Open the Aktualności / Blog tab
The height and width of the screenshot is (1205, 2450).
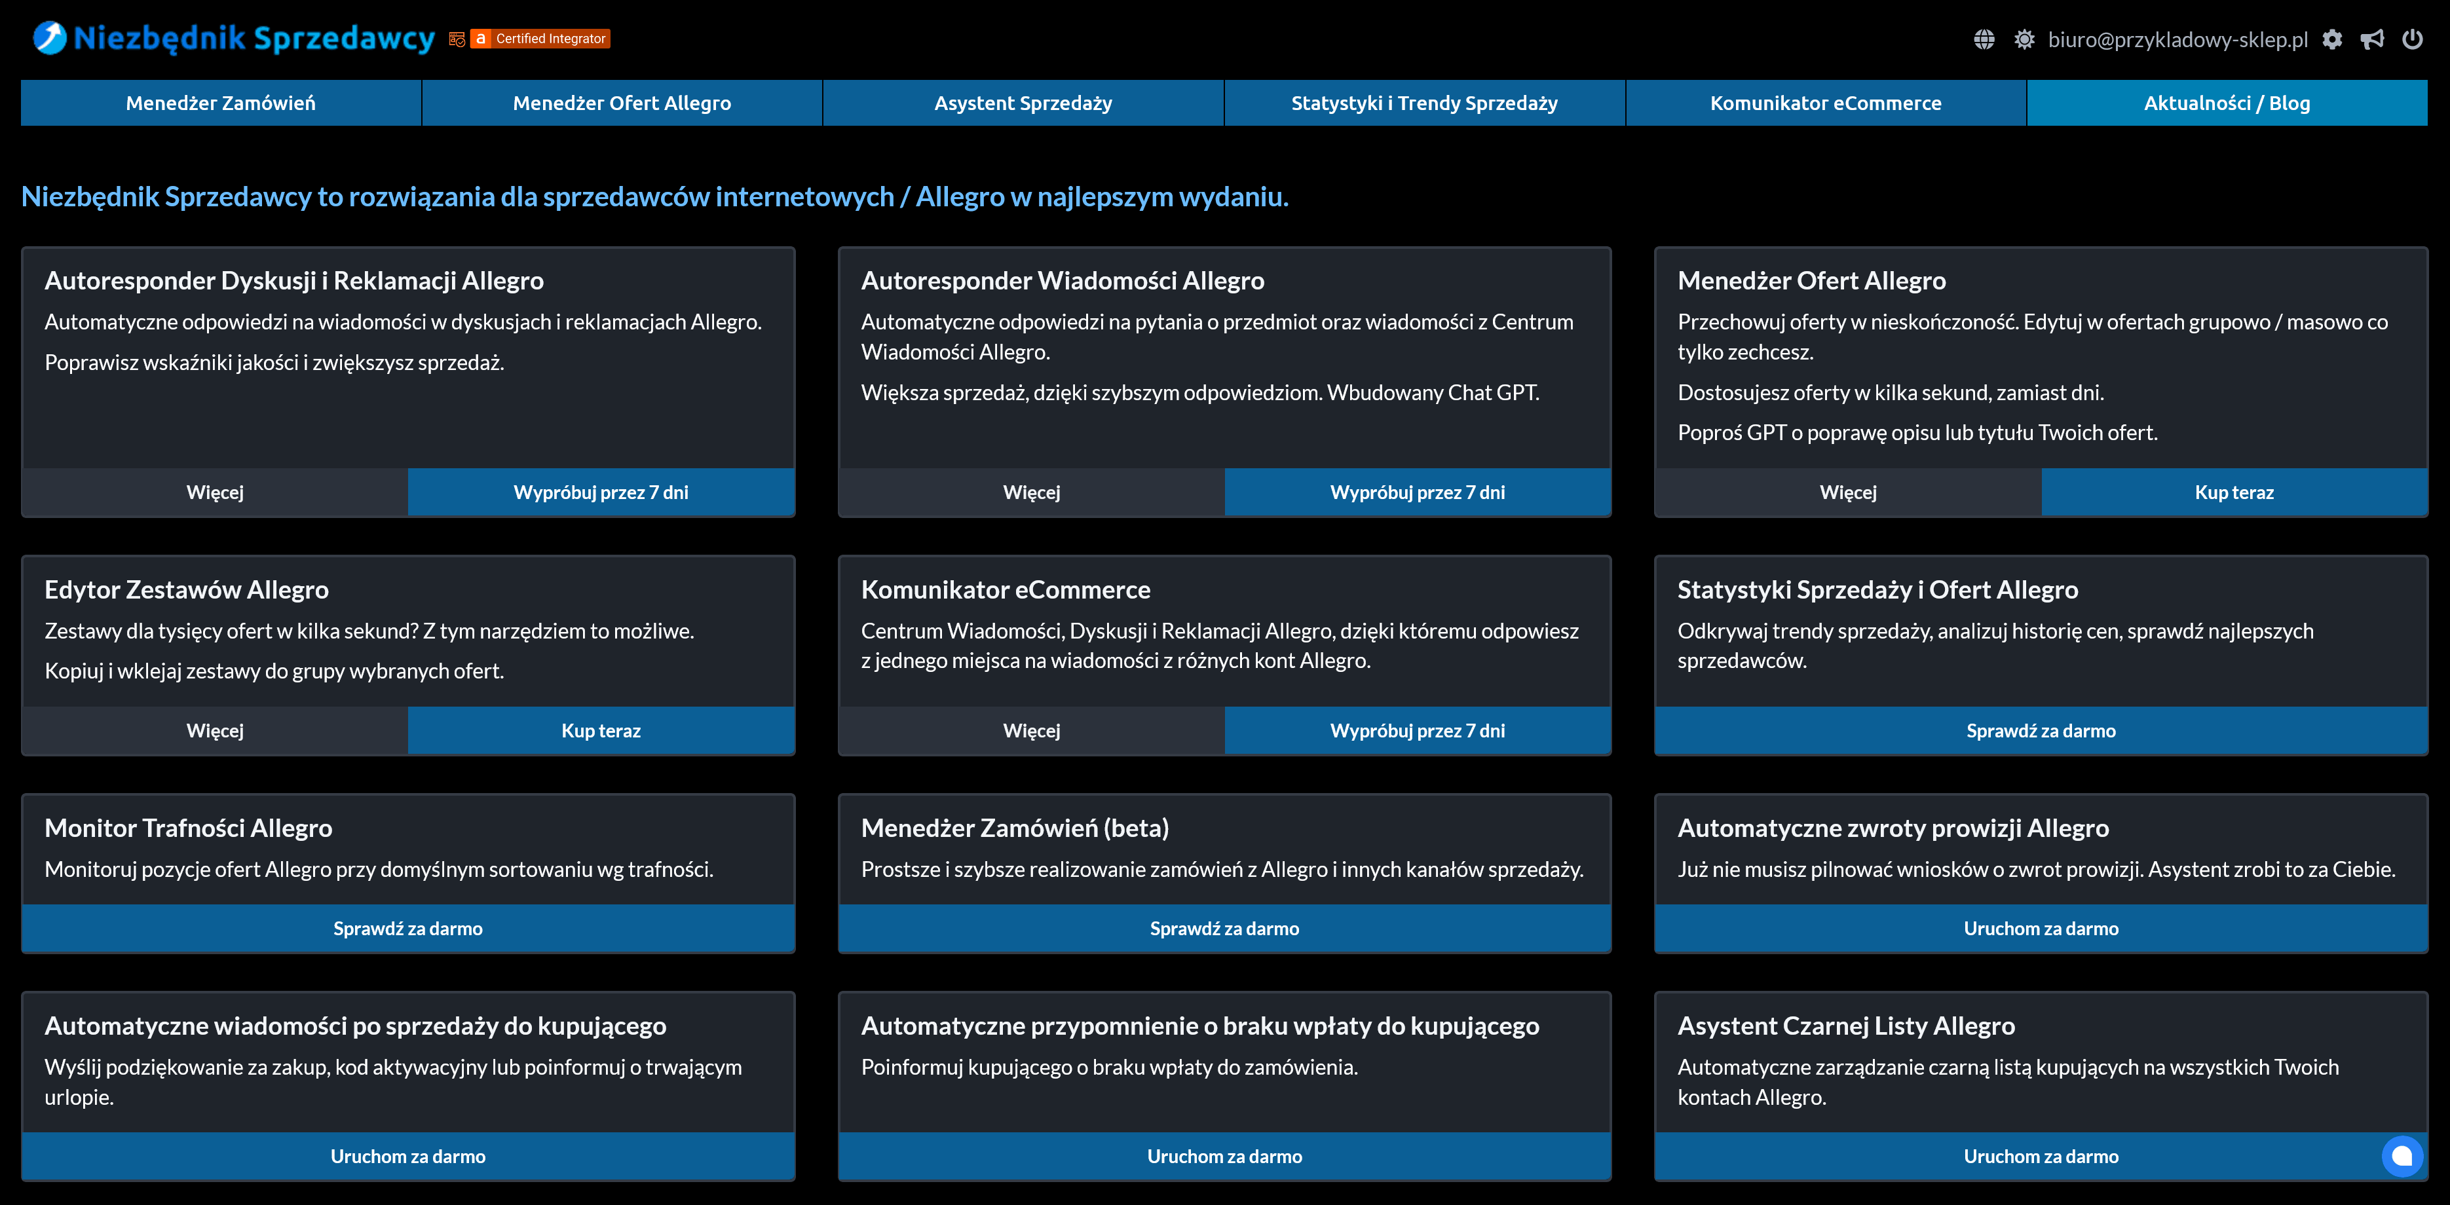(2227, 103)
